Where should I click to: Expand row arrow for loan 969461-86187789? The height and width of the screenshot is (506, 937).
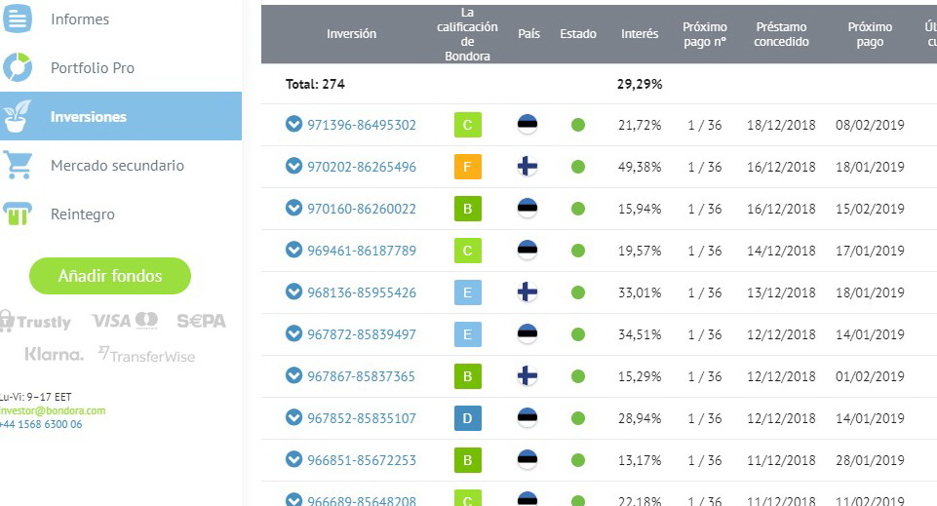tap(293, 251)
